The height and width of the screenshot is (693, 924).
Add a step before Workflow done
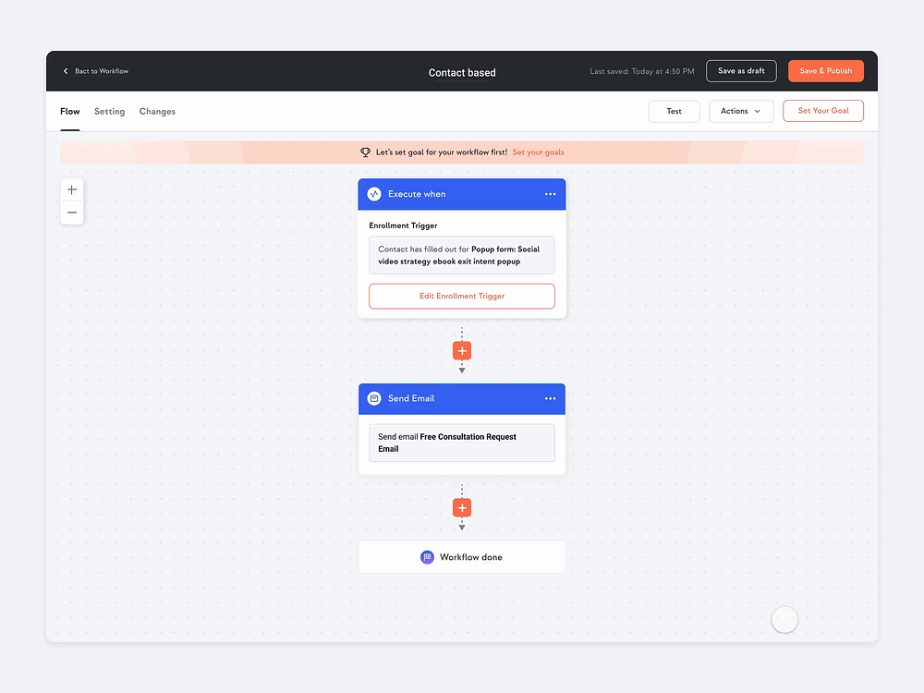pyautogui.click(x=461, y=507)
